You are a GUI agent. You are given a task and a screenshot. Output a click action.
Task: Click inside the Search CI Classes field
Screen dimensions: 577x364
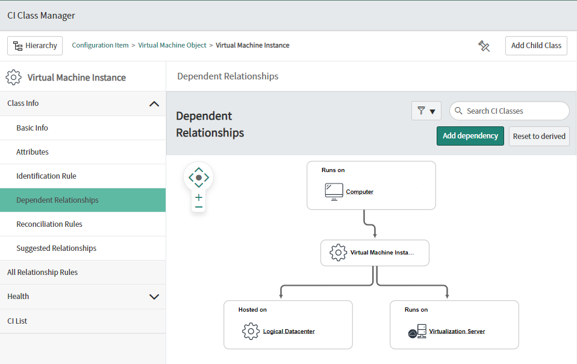(509, 111)
